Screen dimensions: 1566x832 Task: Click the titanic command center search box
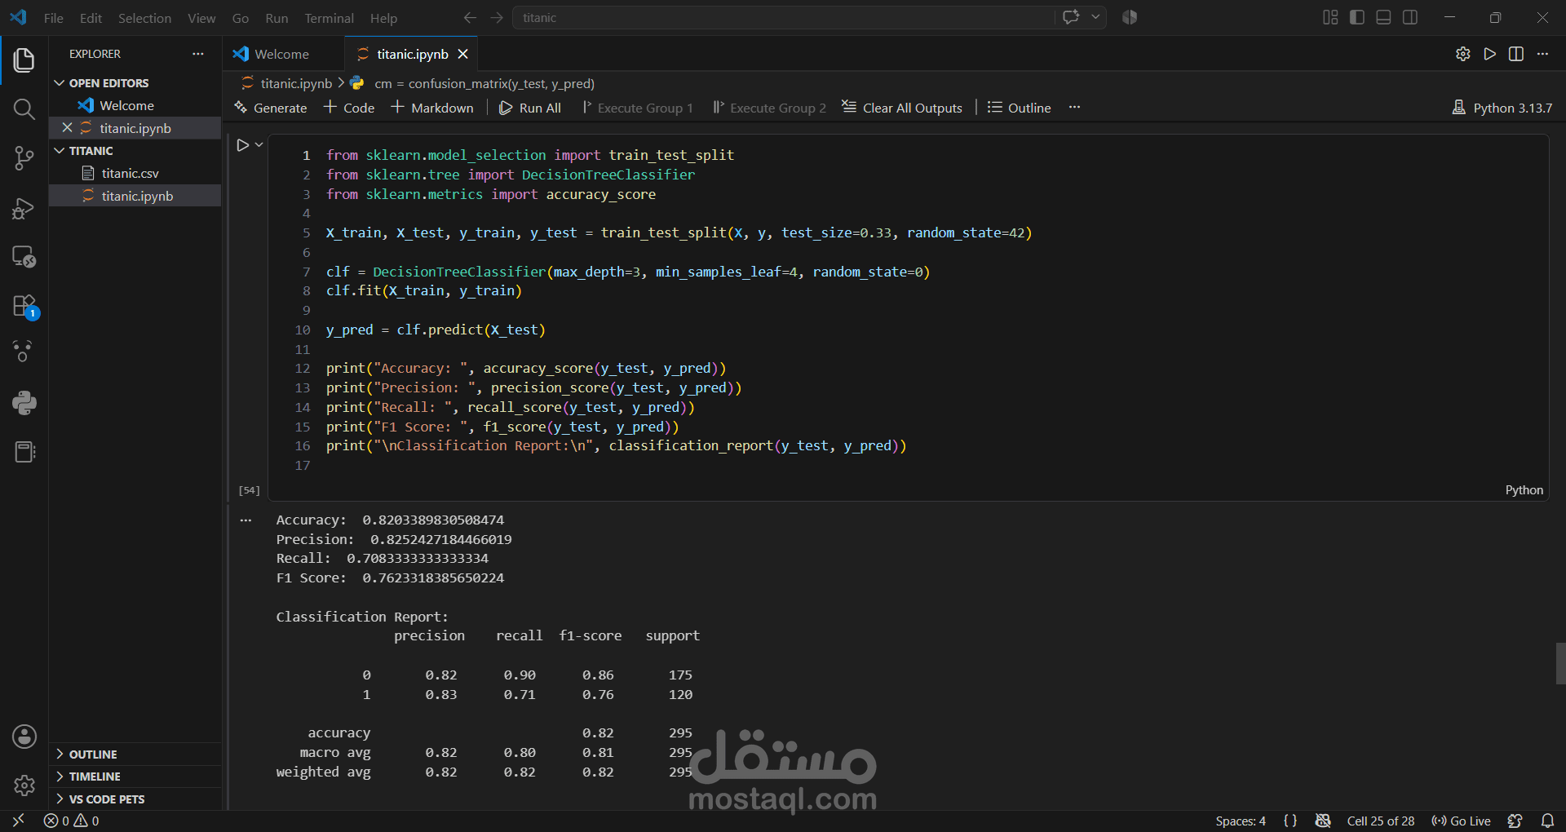pyautogui.click(x=783, y=17)
